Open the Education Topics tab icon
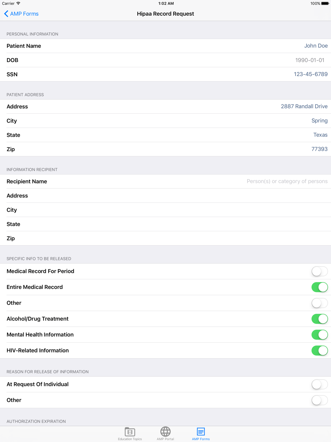Screen dimensions: 331x442 point(130,431)
